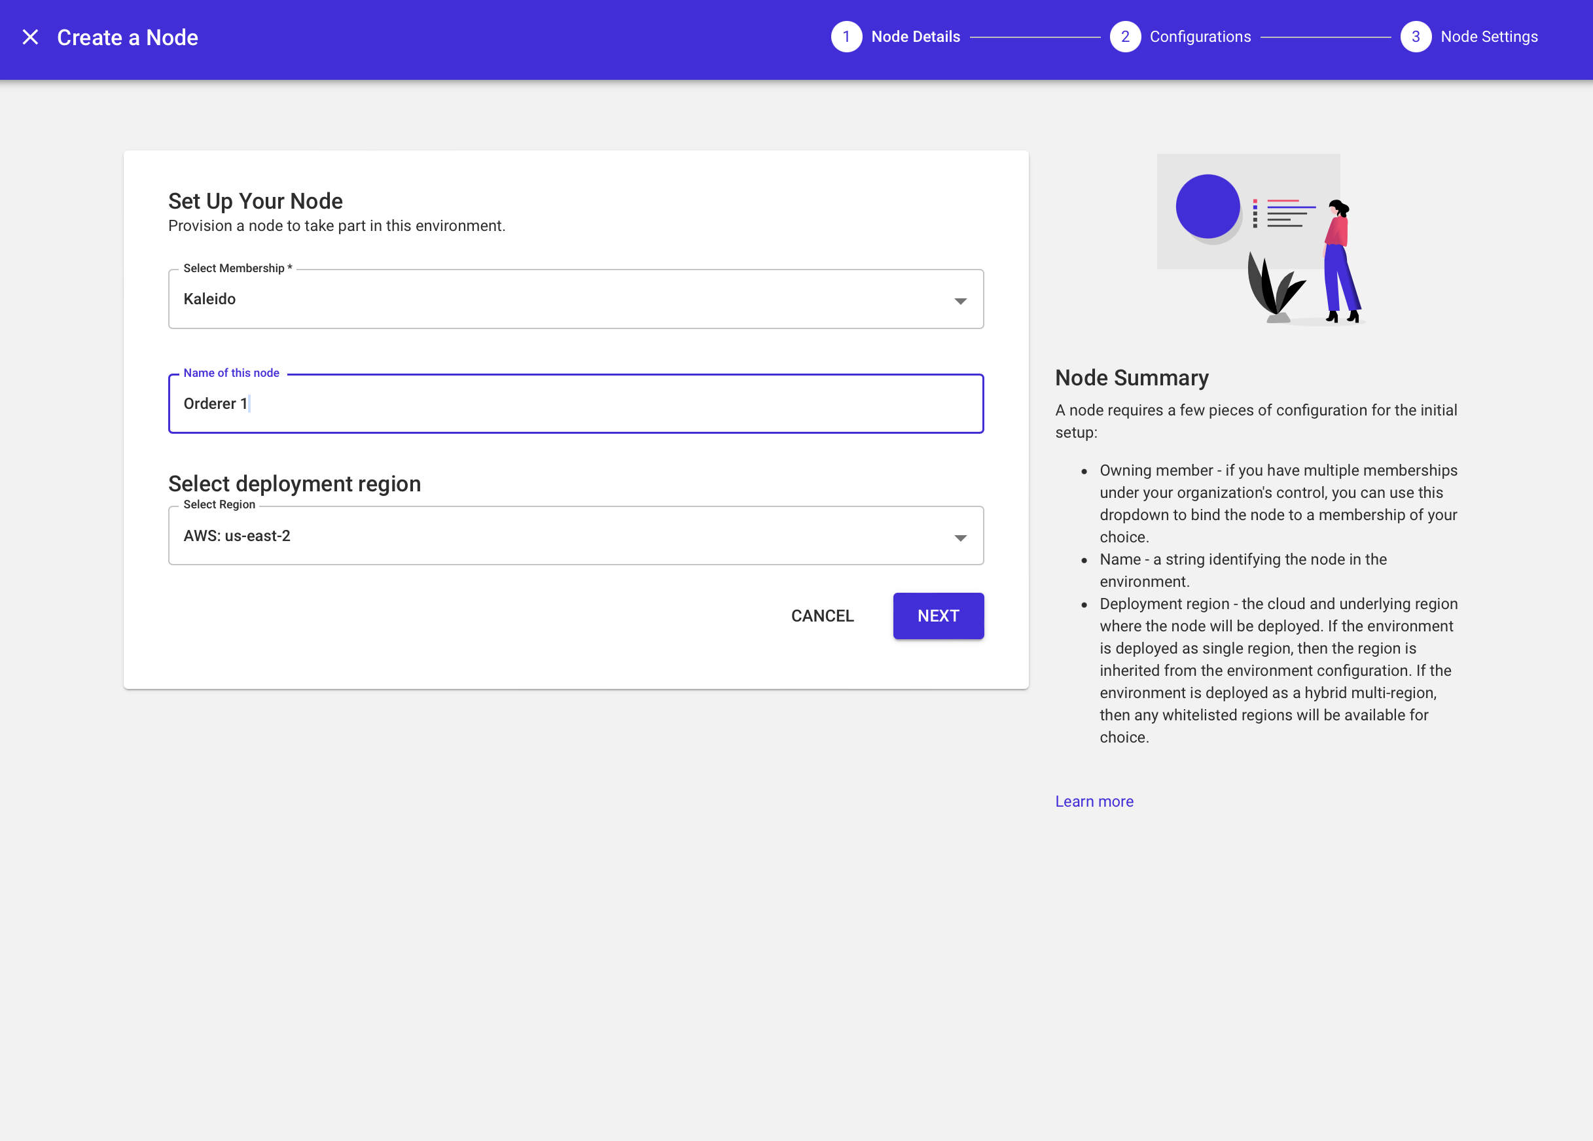
Task: Open the Select Region dropdown arrow
Action: click(961, 538)
